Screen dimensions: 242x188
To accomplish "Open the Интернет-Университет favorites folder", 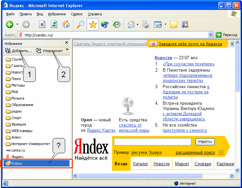I will point(28,144).
